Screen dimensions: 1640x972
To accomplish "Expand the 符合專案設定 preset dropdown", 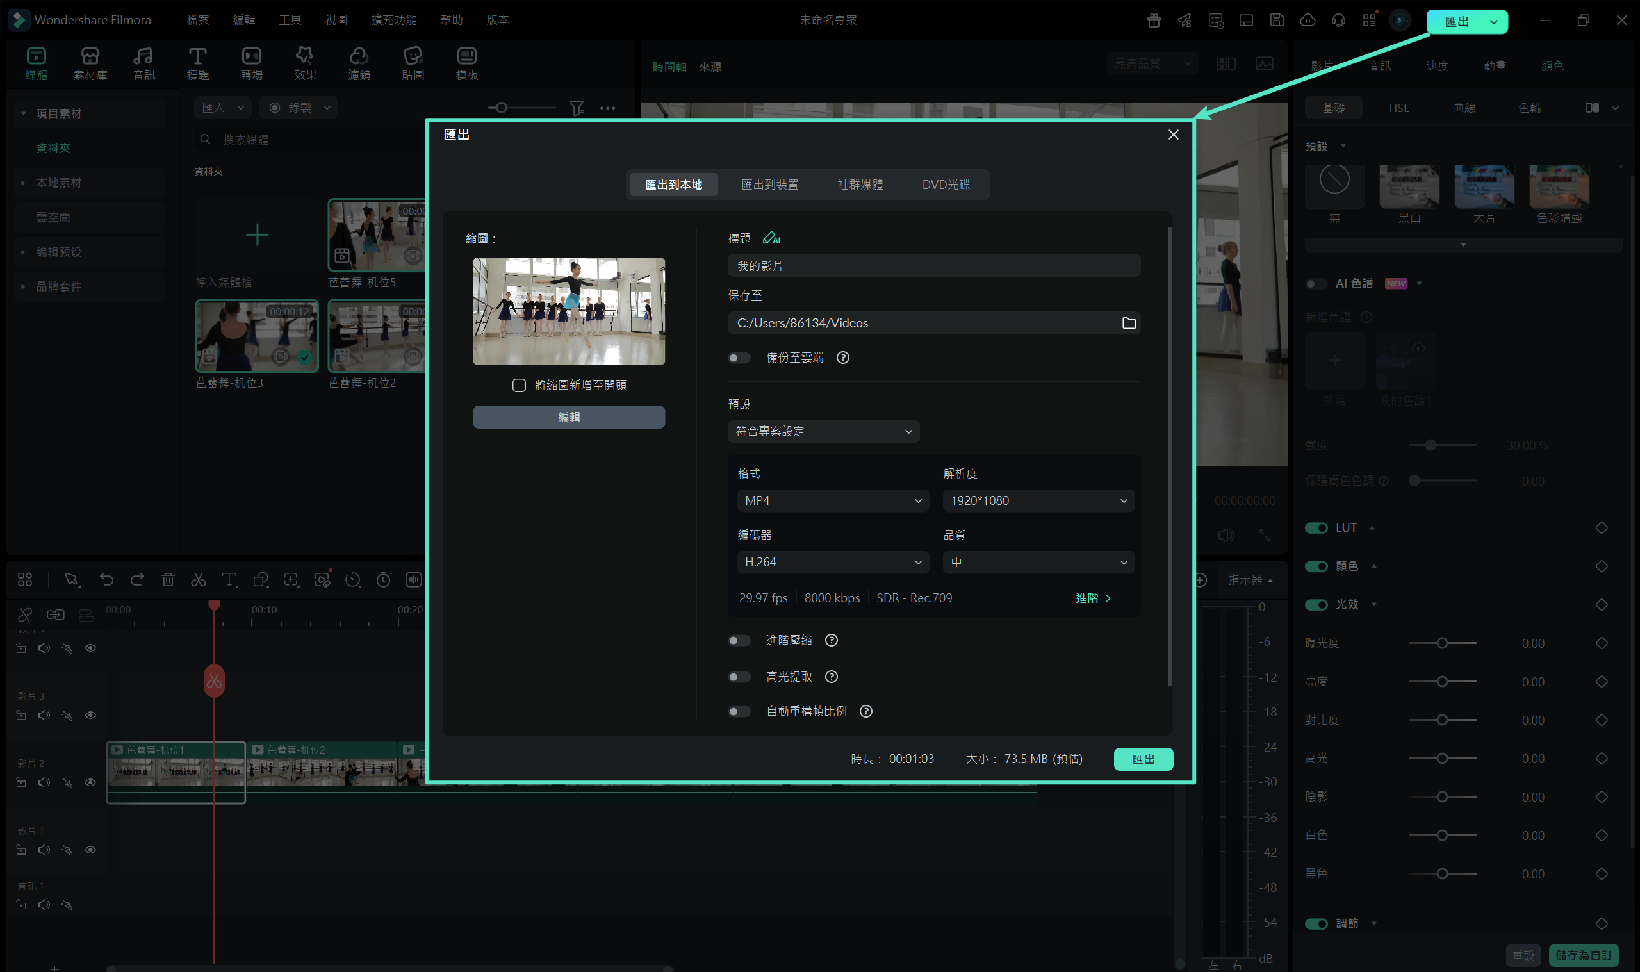I will coord(823,431).
